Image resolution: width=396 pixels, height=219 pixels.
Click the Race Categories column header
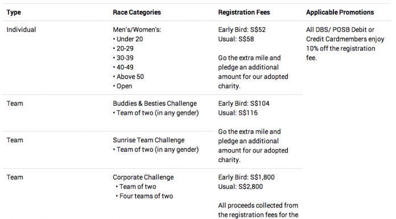tap(137, 13)
